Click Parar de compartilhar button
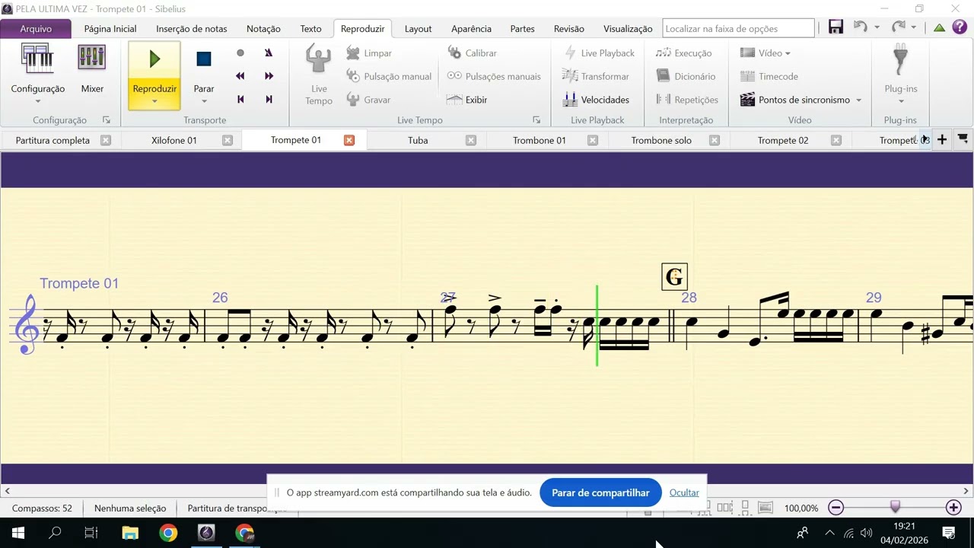 (x=600, y=492)
